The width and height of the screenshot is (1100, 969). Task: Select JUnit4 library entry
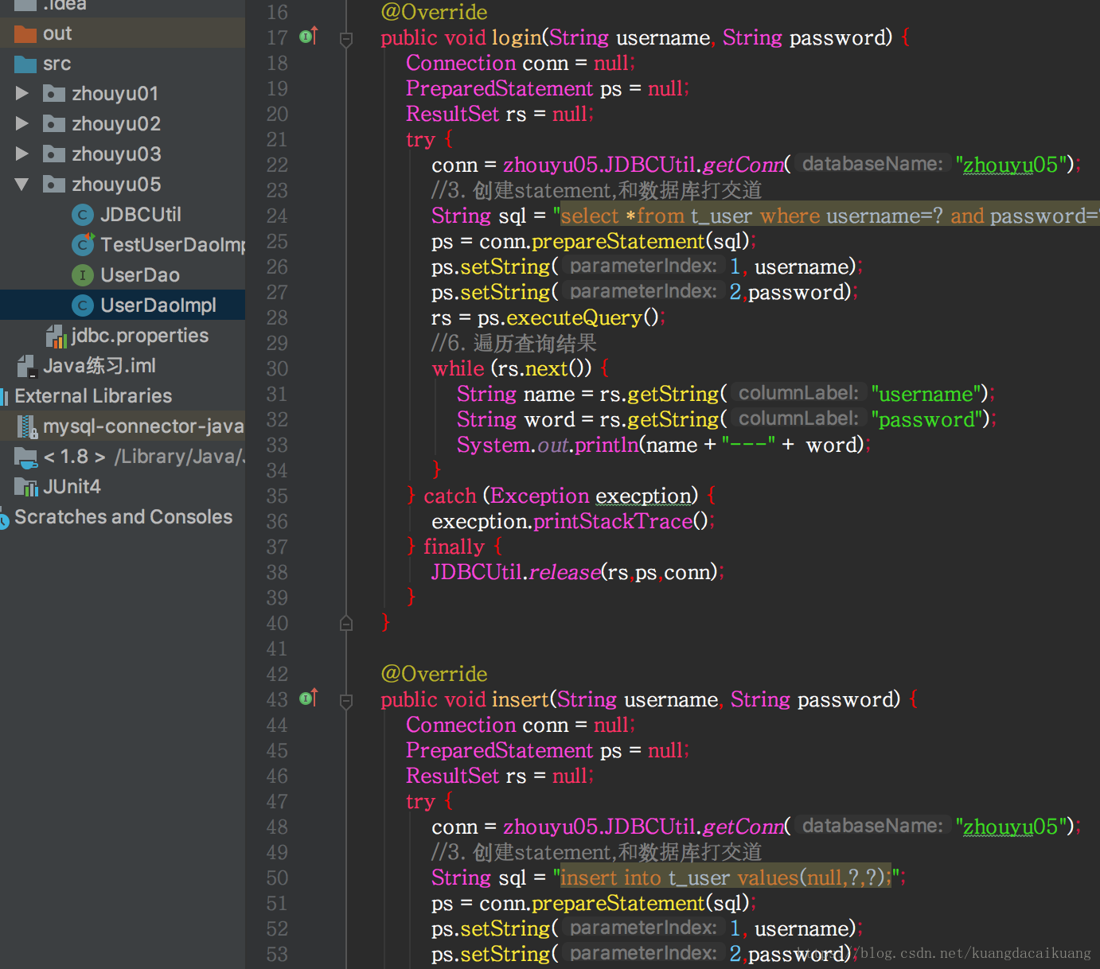click(x=72, y=487)
